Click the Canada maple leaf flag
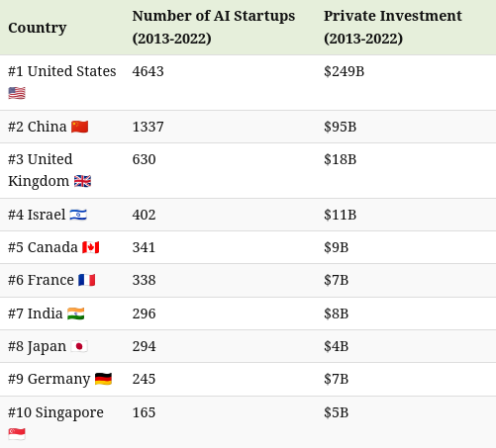The height and width of the screenshot is (448, 496). pyautogui.click(x=91, y=247)
